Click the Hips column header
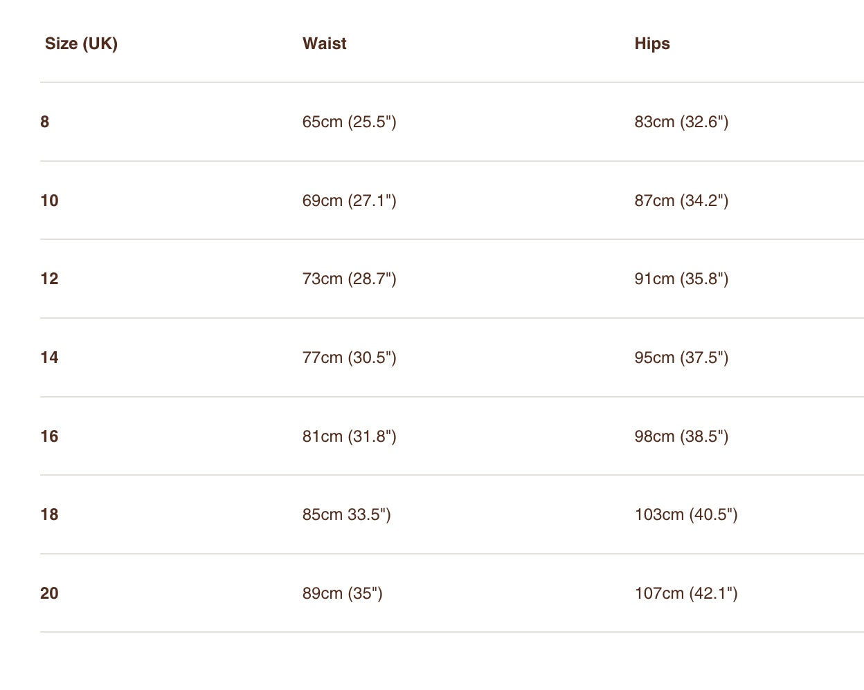 click(652, 44)
